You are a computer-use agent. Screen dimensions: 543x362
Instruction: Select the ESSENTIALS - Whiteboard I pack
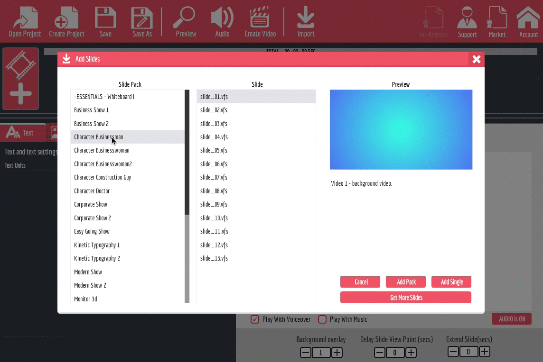pyautogui.click(x=127, y=97)
